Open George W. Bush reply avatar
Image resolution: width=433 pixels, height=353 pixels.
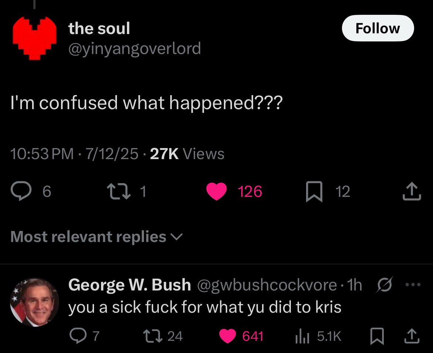pos(34,302)
